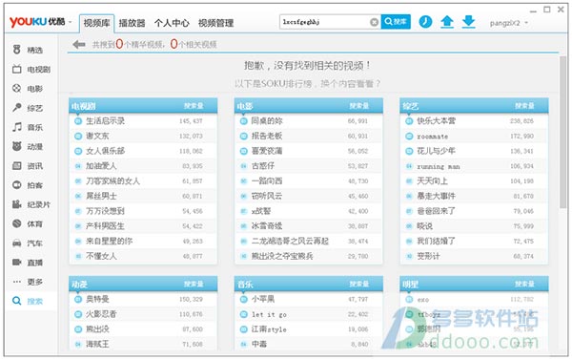Screen dimensions: 572x360
Task: Select 体育 in the sidebar
Action: (28, 223)
